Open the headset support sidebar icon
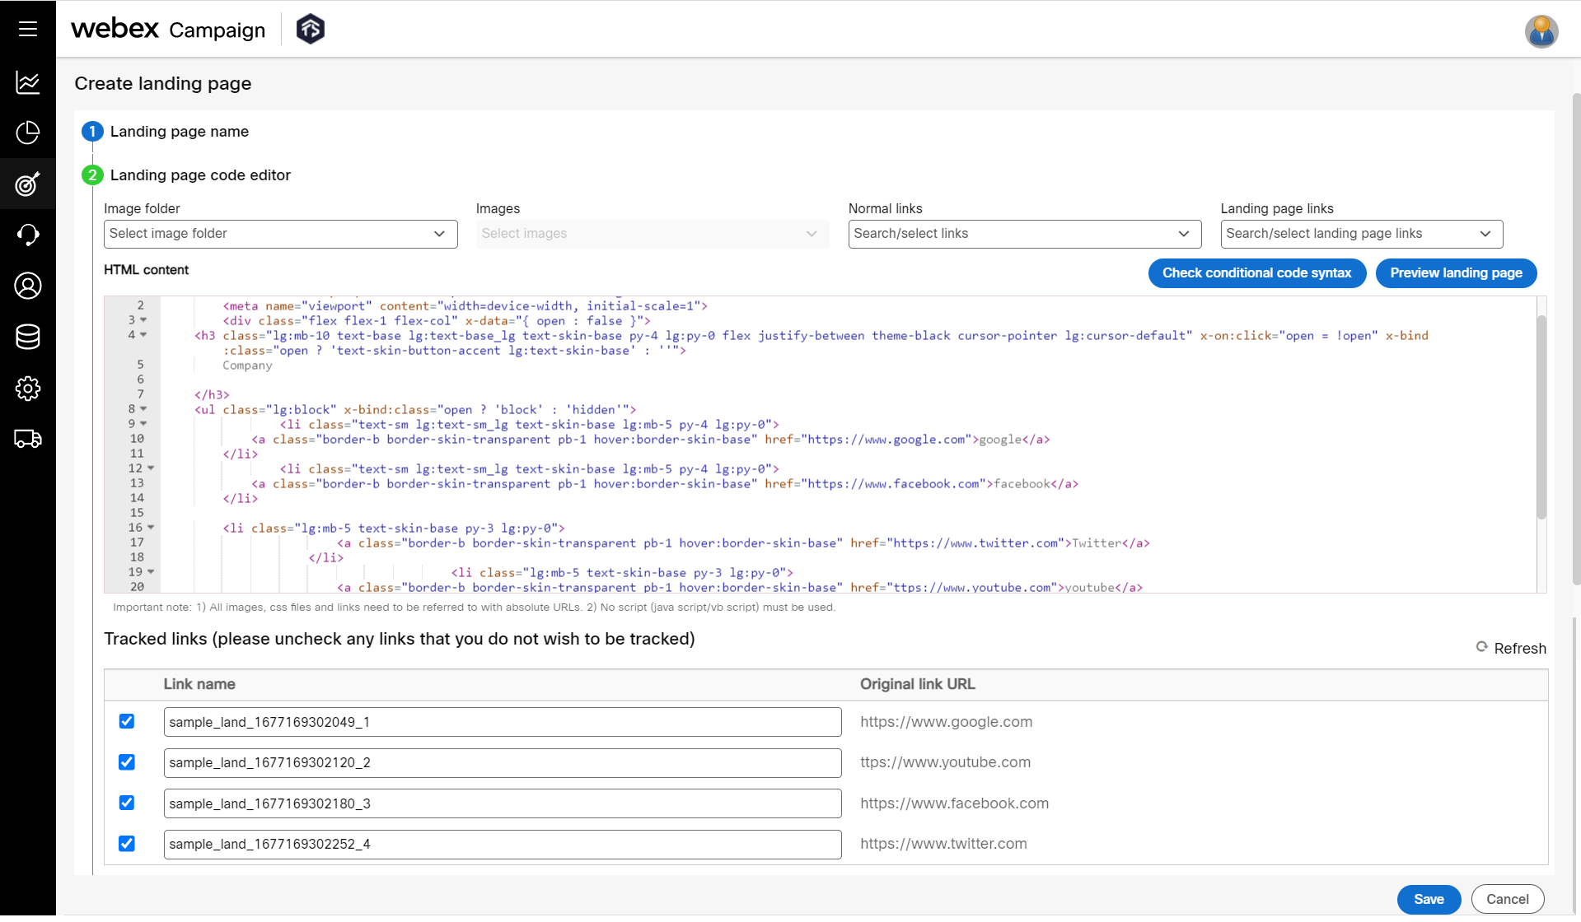The width and height of the screenshot is (1581, 922). pyautogui.click(x=28, y=235)
